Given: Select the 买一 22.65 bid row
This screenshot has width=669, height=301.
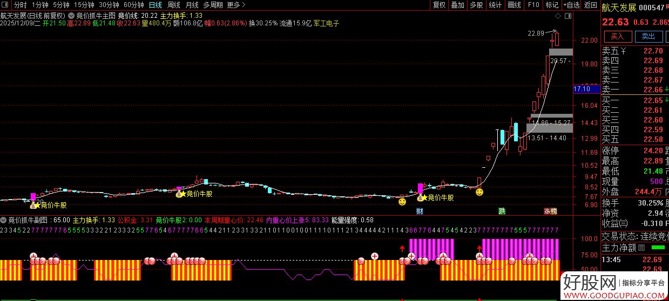Looking at the screenshot, I should pyautogui.click(x=634, y=101).
